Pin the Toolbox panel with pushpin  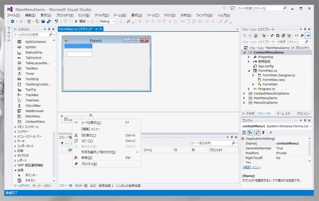click(49, 29)
